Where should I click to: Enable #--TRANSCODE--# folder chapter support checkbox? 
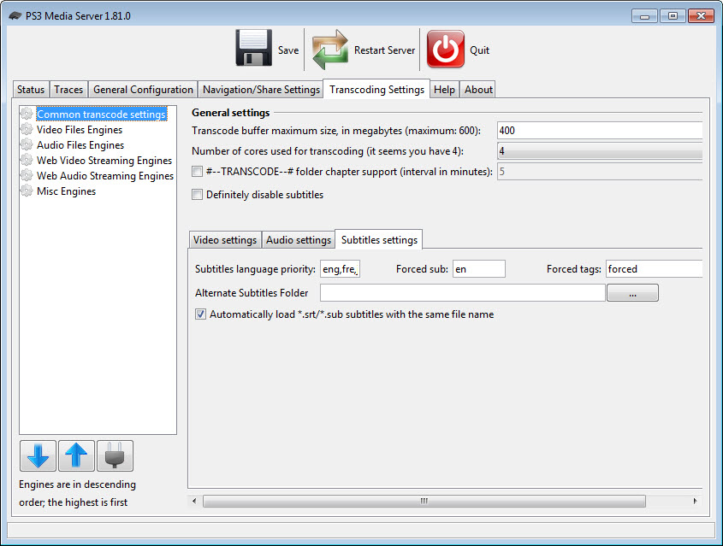198,172
